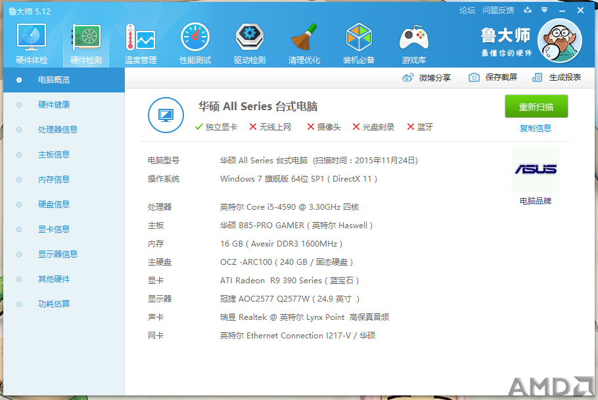This screenshot has height=400, width=598.
Task: Save screenshot with 保存截屏
Action: tap(501, 77)
